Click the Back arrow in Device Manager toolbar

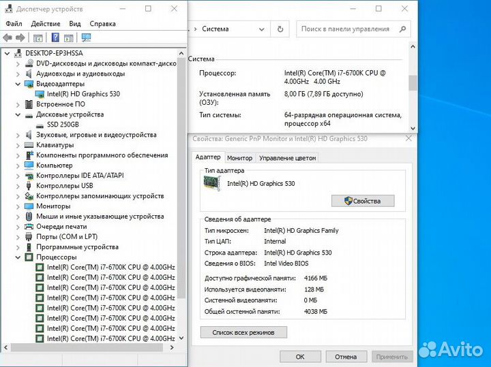(x=8, y=38)
